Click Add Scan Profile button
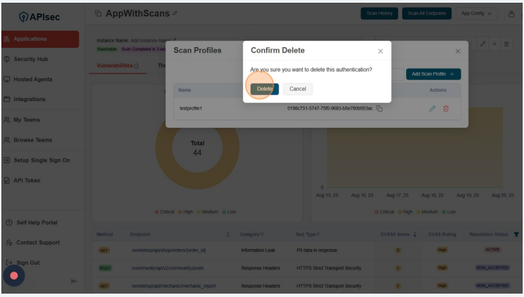The height and width of the screenshot is (297, 524). click(433, 74)
